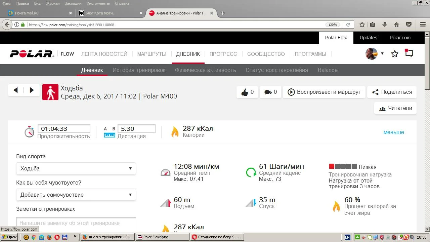
Task: Click the stopwatch duration icon
Action: pyautogui.click(x=30, y=132)
